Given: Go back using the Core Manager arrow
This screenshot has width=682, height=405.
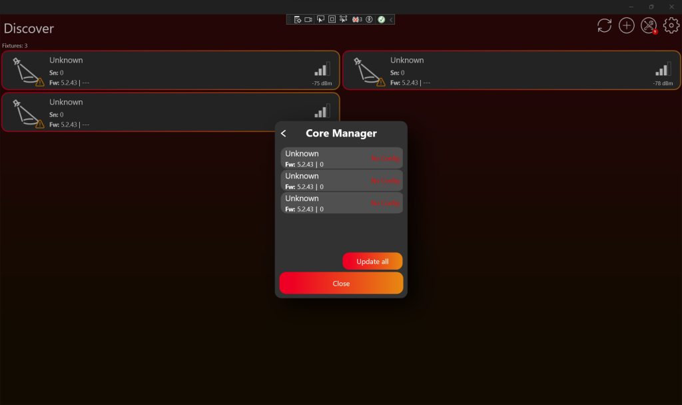Looking at the screenshot, I should click(x=284, y=133).
